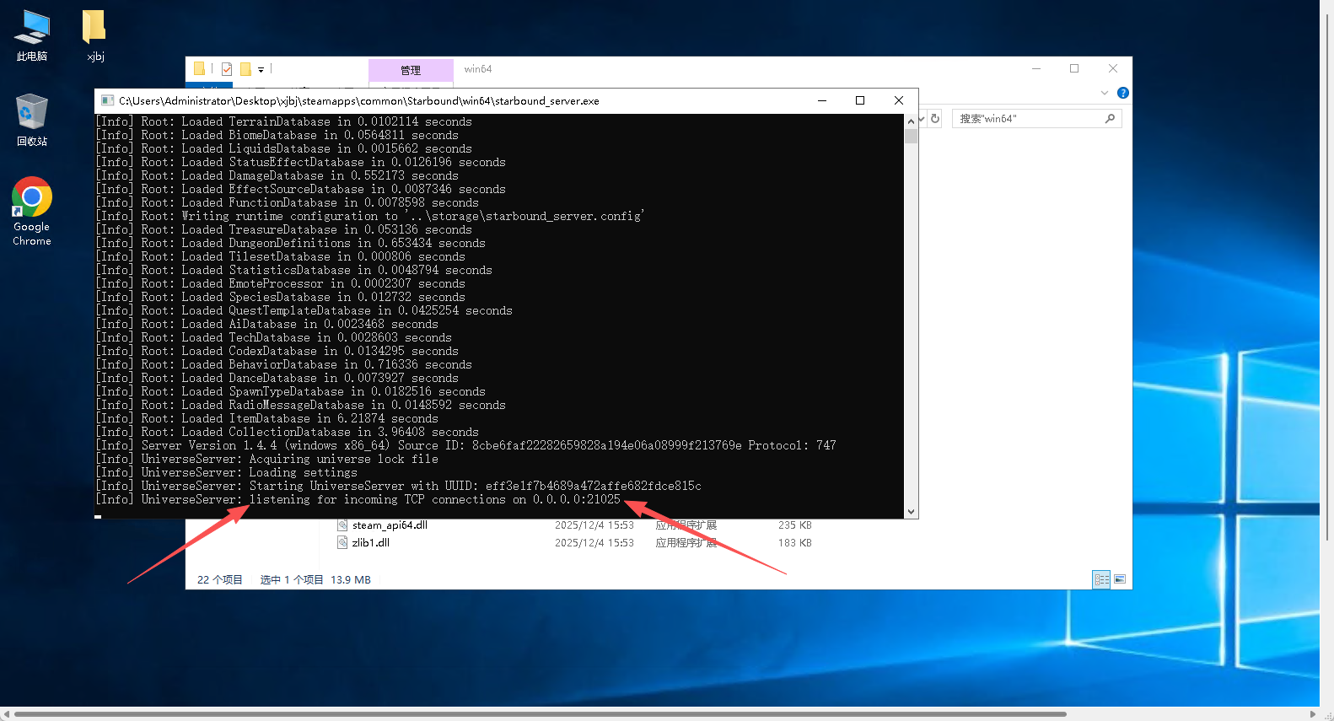Switch to details view layout

[1100, 579]
